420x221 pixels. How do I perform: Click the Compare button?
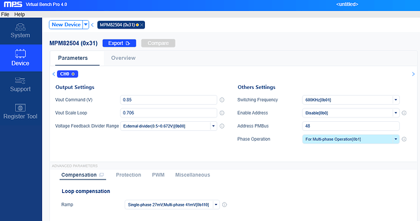[158, 43]
